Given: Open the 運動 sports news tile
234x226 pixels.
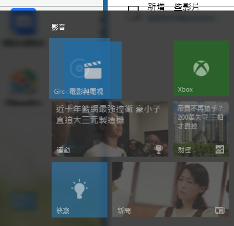Looking at the screenshot, I should click(110, 129).
